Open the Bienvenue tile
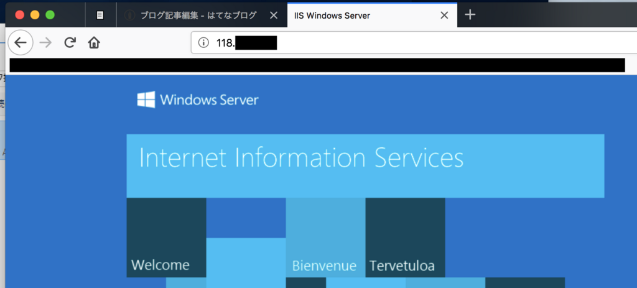 coord(325,238)
